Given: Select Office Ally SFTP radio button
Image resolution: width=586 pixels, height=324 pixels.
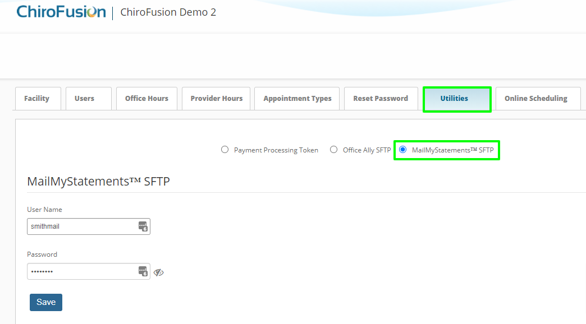Looking at the screenshot, I should pos(334,150).
